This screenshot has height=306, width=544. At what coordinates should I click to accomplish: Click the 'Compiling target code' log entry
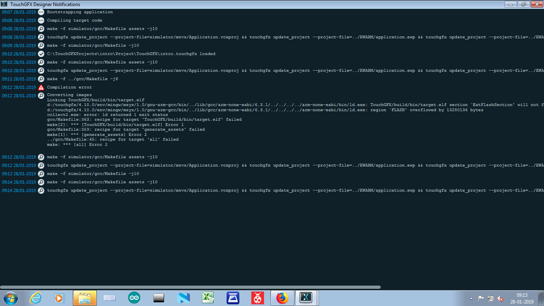click(75, 21)
